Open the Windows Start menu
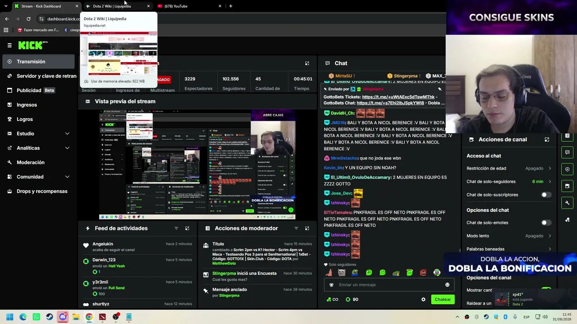This screenshot has height=324, width=577. tap(9, 317)
